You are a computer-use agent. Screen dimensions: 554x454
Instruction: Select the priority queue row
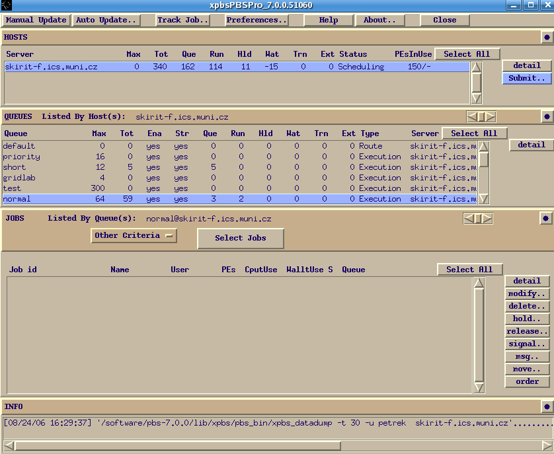239,157
